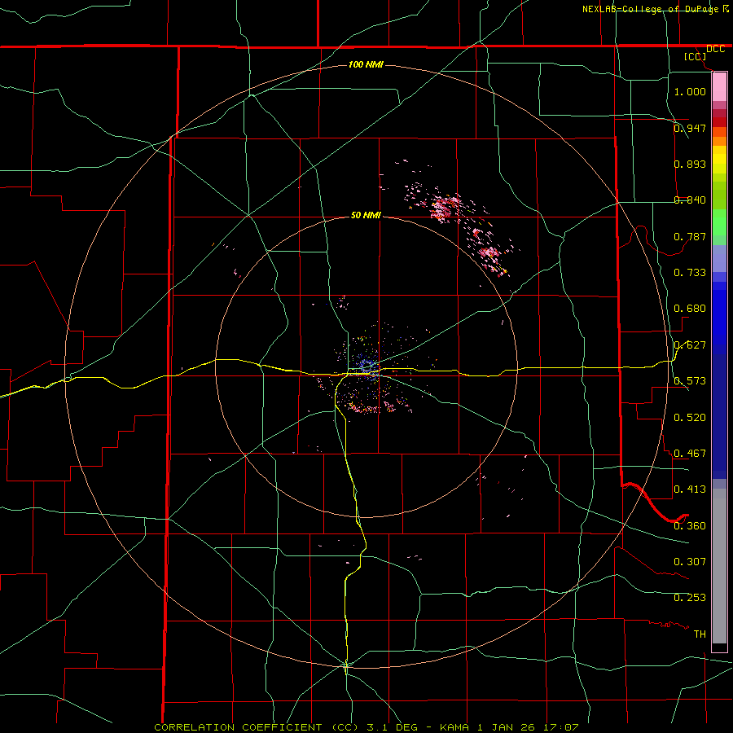The height and width of the screenshot is (733, 733).
Task: Click the 50 NMI range ring label
Action: (x=366, y=216)
